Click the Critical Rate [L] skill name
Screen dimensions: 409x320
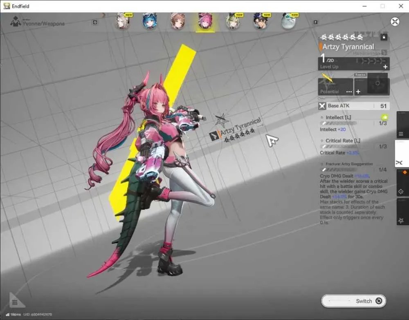(343, 141)
